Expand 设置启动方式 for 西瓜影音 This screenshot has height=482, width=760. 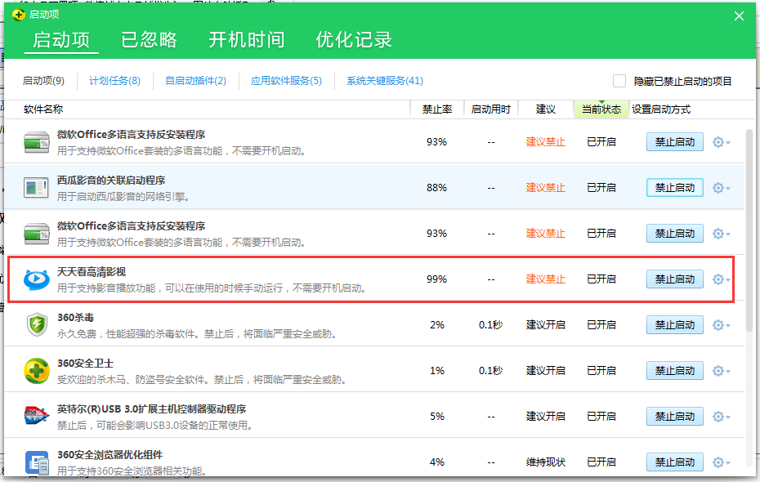[x=717, y=187]
